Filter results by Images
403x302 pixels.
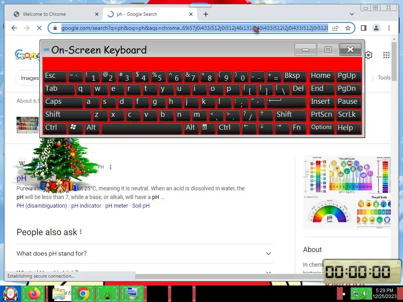[x=30, y=78]
